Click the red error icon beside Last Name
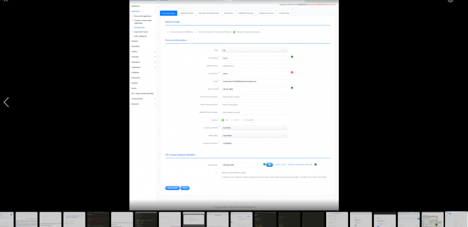The width and height of the screenshot is (468, 227). (292, 72)
